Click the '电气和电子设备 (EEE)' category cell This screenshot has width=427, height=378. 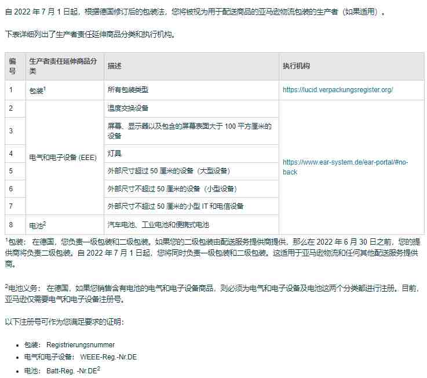[x=65, y=158]
